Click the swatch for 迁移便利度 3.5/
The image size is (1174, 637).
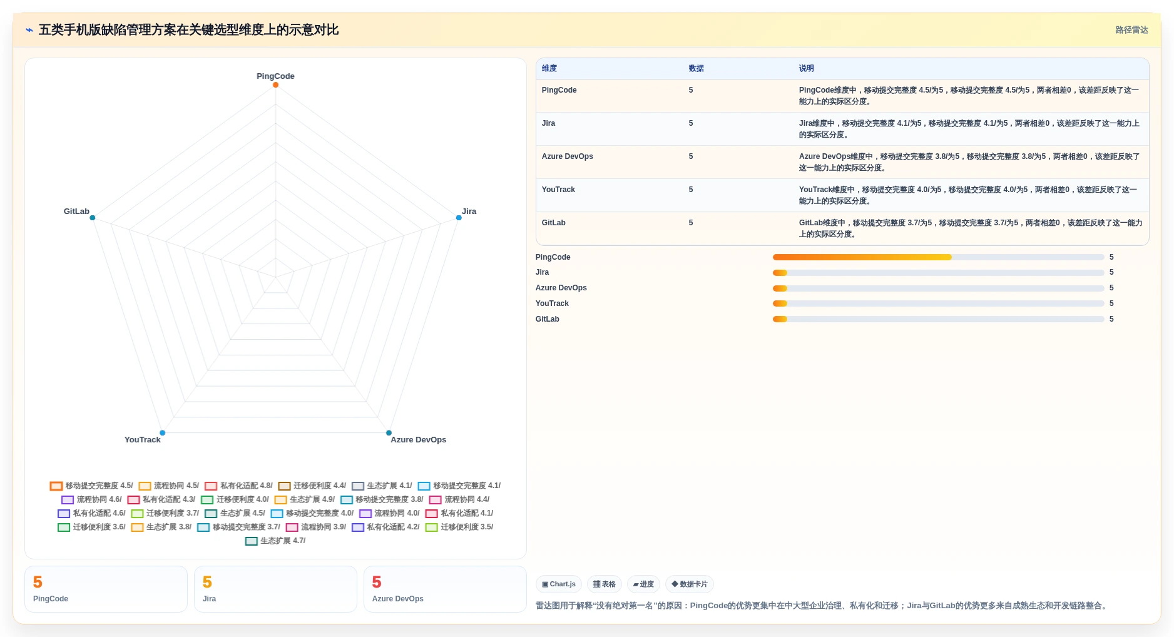coord(432,527)
